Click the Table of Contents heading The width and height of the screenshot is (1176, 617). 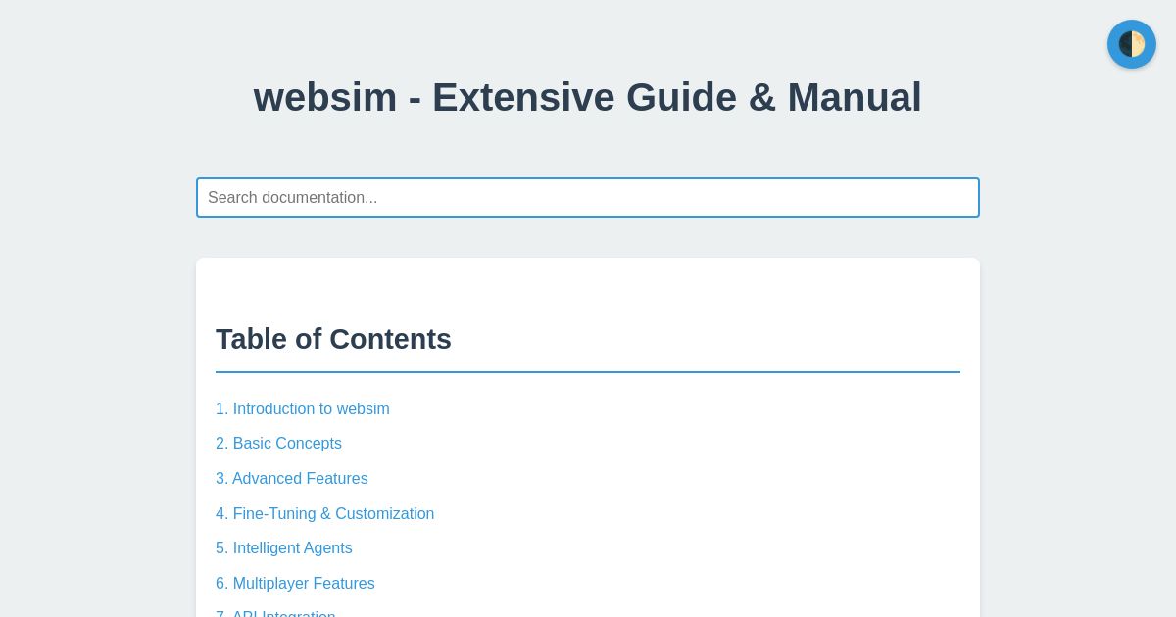coord(333,339)
